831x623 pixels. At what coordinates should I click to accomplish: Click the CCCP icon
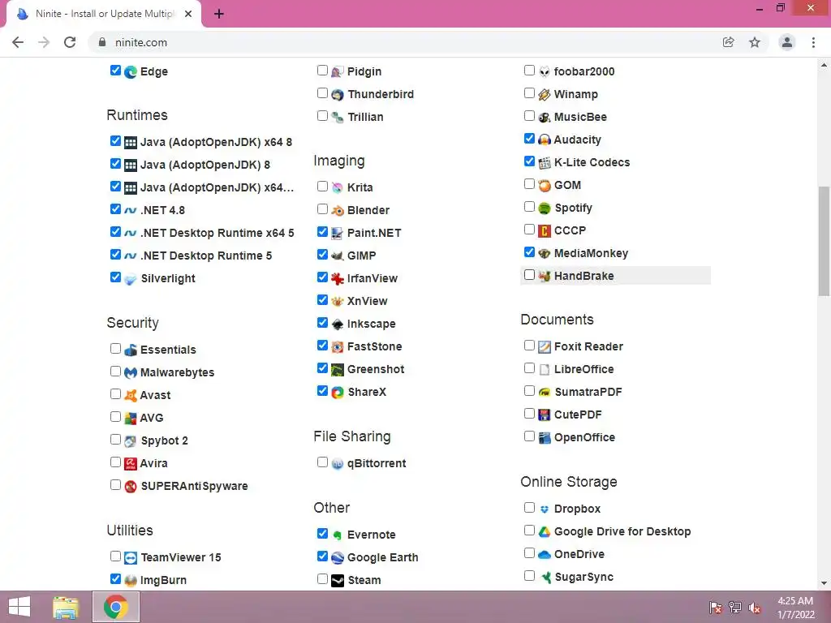[545, 231]
